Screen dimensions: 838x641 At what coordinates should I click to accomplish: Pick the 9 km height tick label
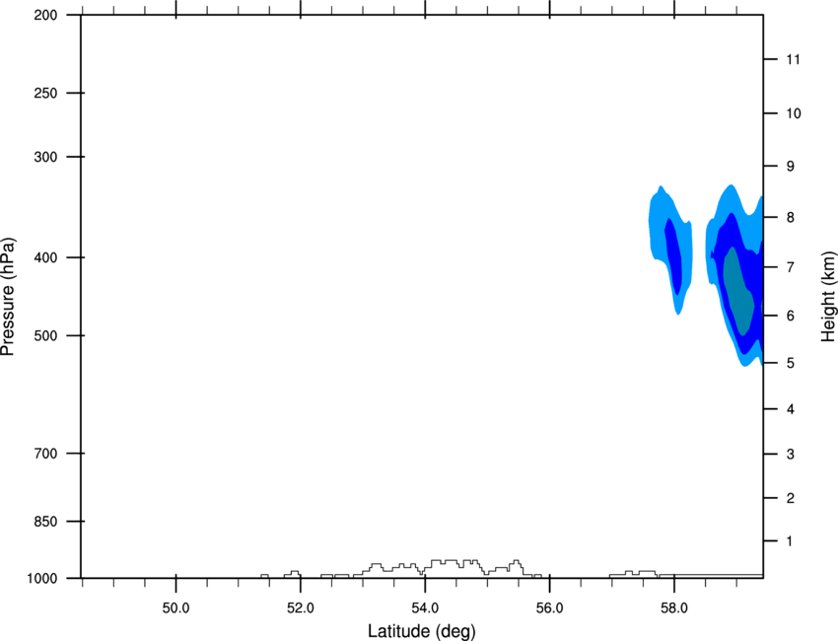tap(791, 167)
